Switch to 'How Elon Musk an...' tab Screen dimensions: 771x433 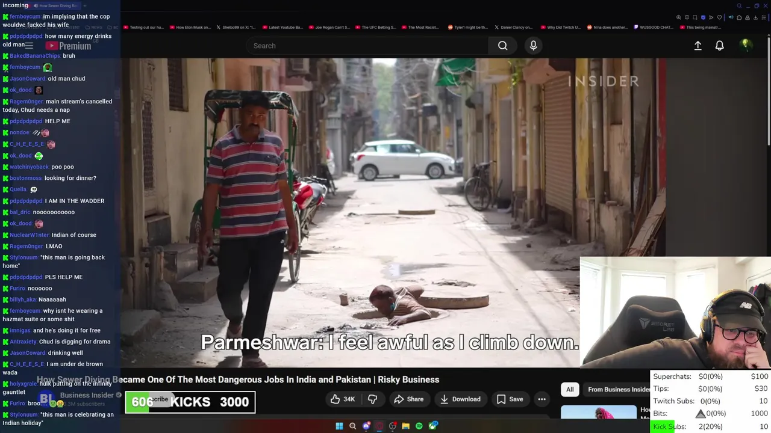(190, 27)
